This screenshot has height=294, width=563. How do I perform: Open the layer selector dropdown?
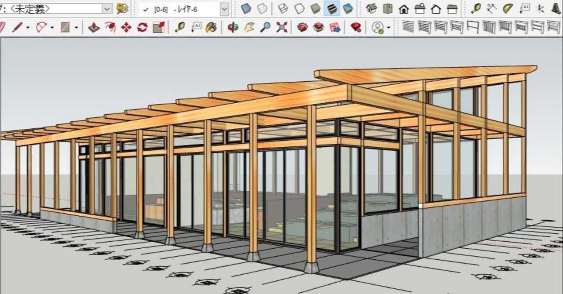[x=224, y=9]
